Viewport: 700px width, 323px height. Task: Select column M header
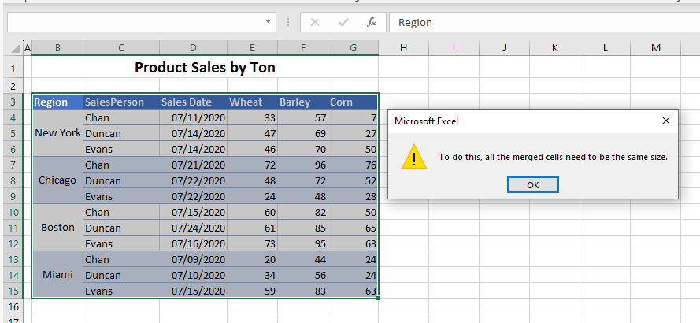click(655, 48)
